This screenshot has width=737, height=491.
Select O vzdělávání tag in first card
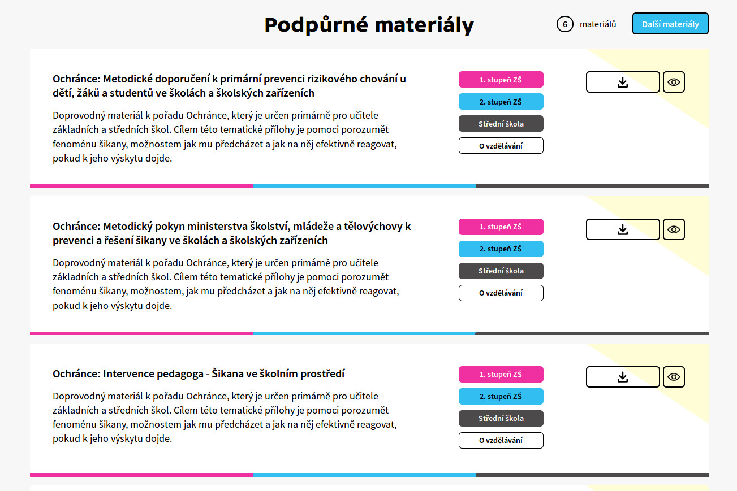[x=501, y=146]
